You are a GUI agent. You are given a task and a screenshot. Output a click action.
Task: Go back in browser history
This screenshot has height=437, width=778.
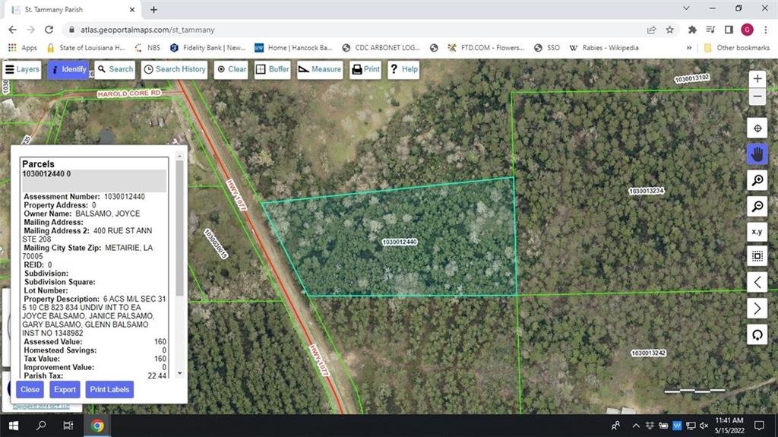[x=12, y=30]
